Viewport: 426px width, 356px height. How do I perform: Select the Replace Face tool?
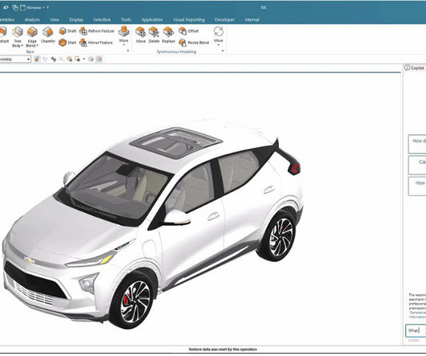tap(169, 35)
